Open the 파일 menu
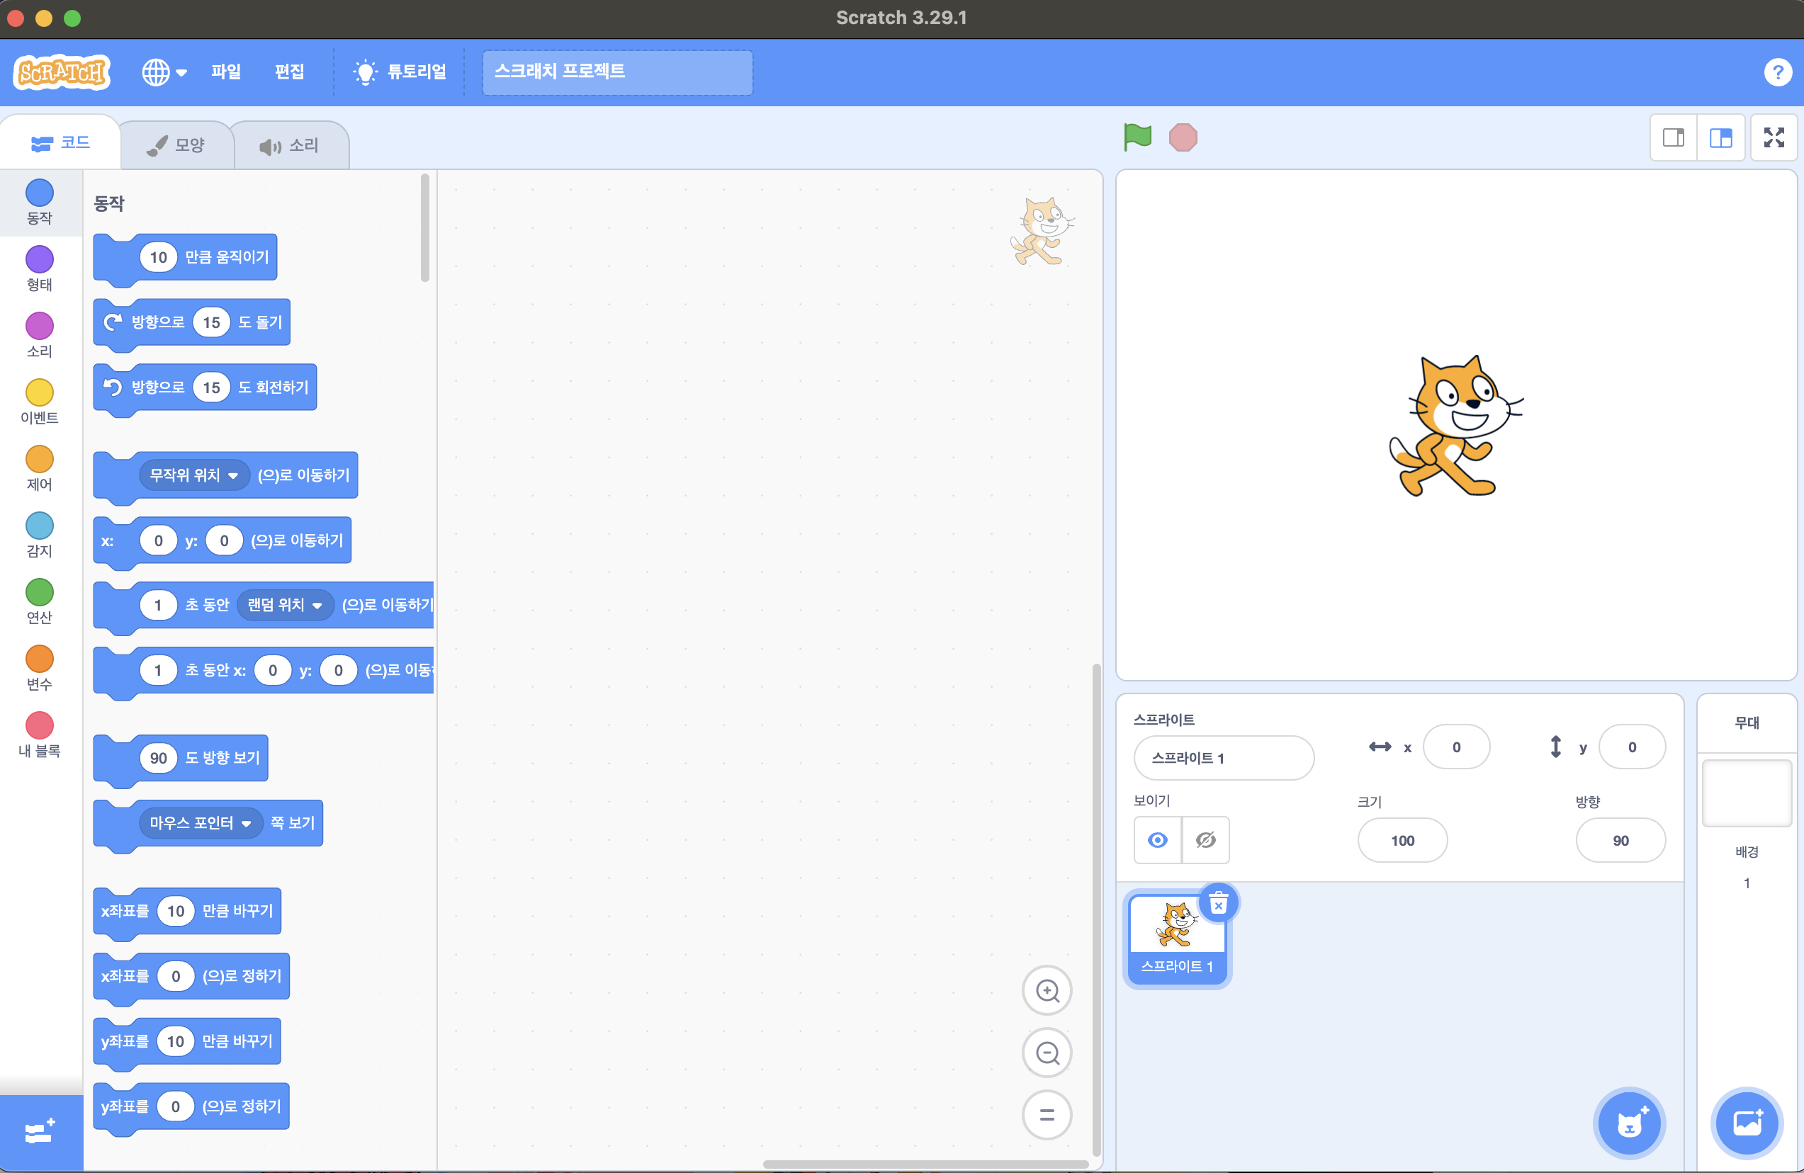 (x=226, y=72)
